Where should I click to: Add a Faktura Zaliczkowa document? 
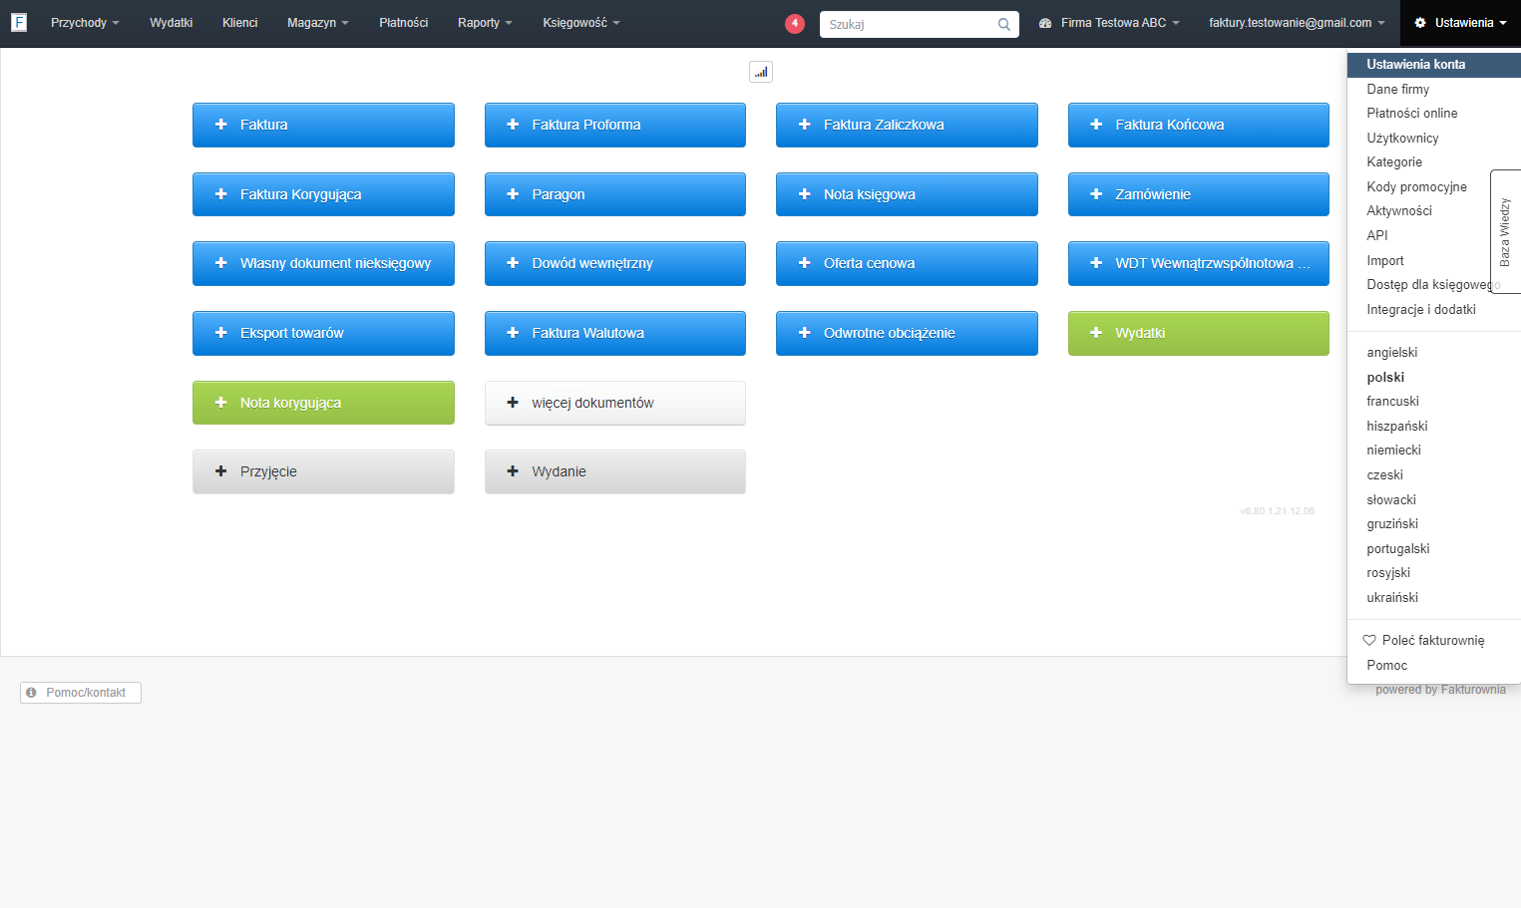pyautogui.click(x=907, y=125)
